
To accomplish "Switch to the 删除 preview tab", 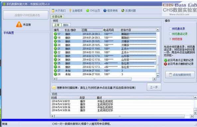I will point(66,25).
